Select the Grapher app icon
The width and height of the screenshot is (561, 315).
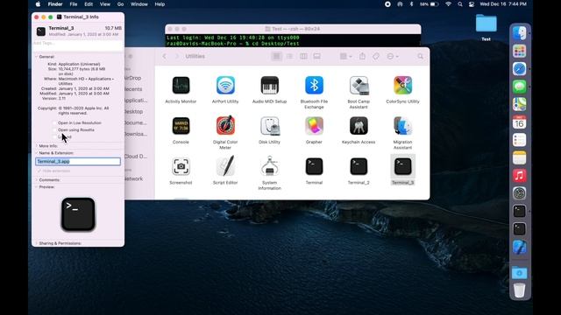point(314,126)
